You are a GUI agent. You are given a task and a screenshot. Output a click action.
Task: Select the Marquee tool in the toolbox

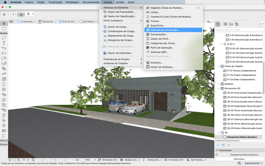click(4, 29)
